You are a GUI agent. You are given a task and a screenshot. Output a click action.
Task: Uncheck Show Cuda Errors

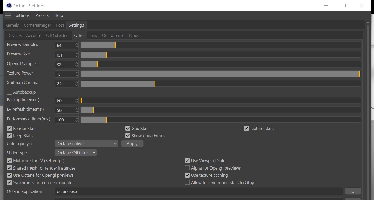[128, 136]
